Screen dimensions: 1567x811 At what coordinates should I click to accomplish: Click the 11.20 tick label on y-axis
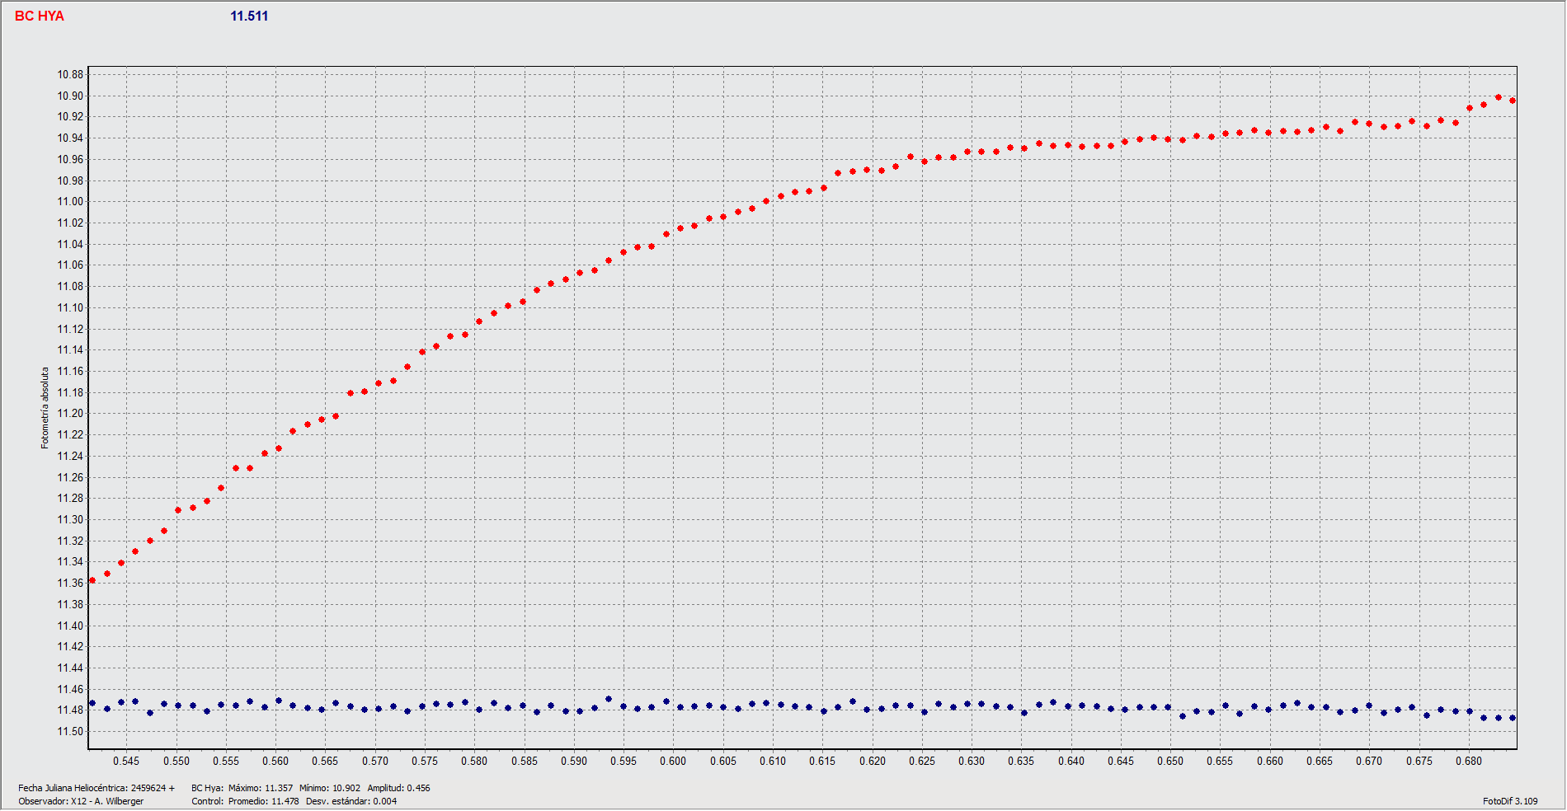[x=70, y=414]
